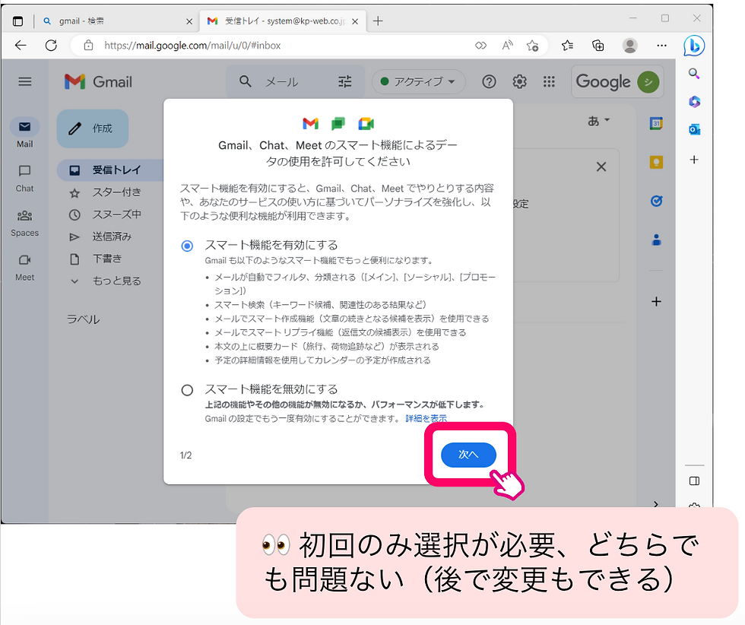
Task: Open Gmail settings gear icon
Action: coord(519,82)
